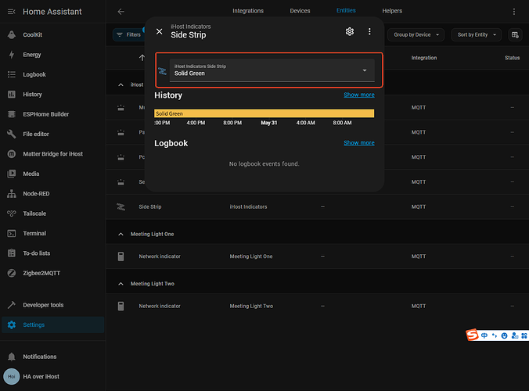Click the Filters button
This screenshot has height=391, width=529.
tap(129, 34)
